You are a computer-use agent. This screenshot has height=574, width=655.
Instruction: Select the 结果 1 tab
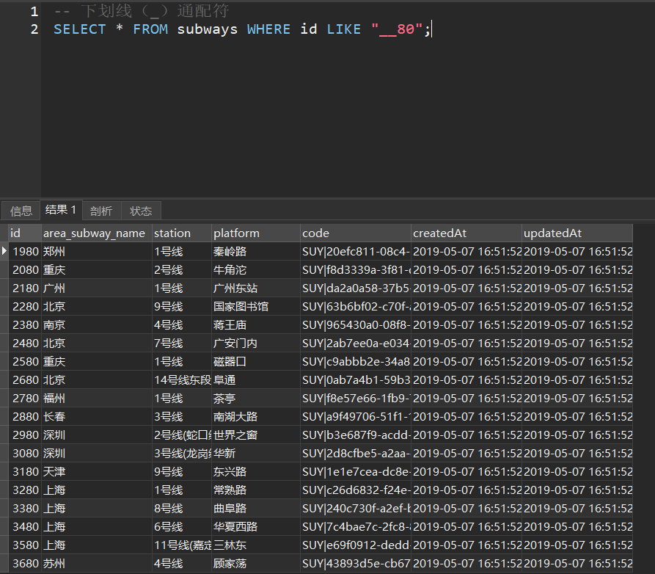coord(61,209)
